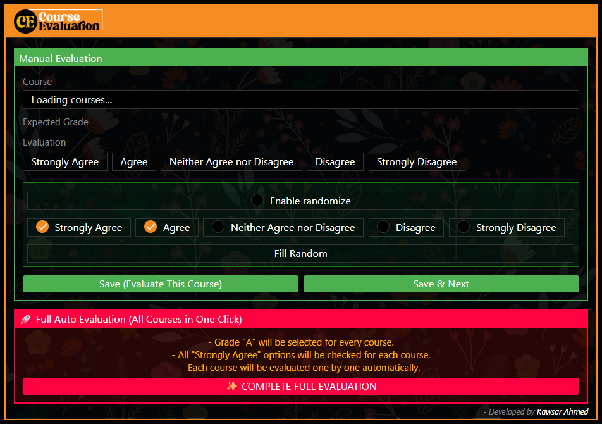Start COMPLETE FULL EVALUATION
The image size is (602, 424).
coord(300,386)
